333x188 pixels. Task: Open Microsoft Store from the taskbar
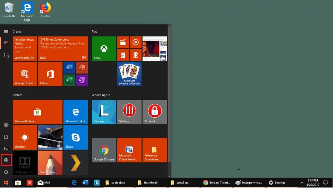click(x=18, y=183)
